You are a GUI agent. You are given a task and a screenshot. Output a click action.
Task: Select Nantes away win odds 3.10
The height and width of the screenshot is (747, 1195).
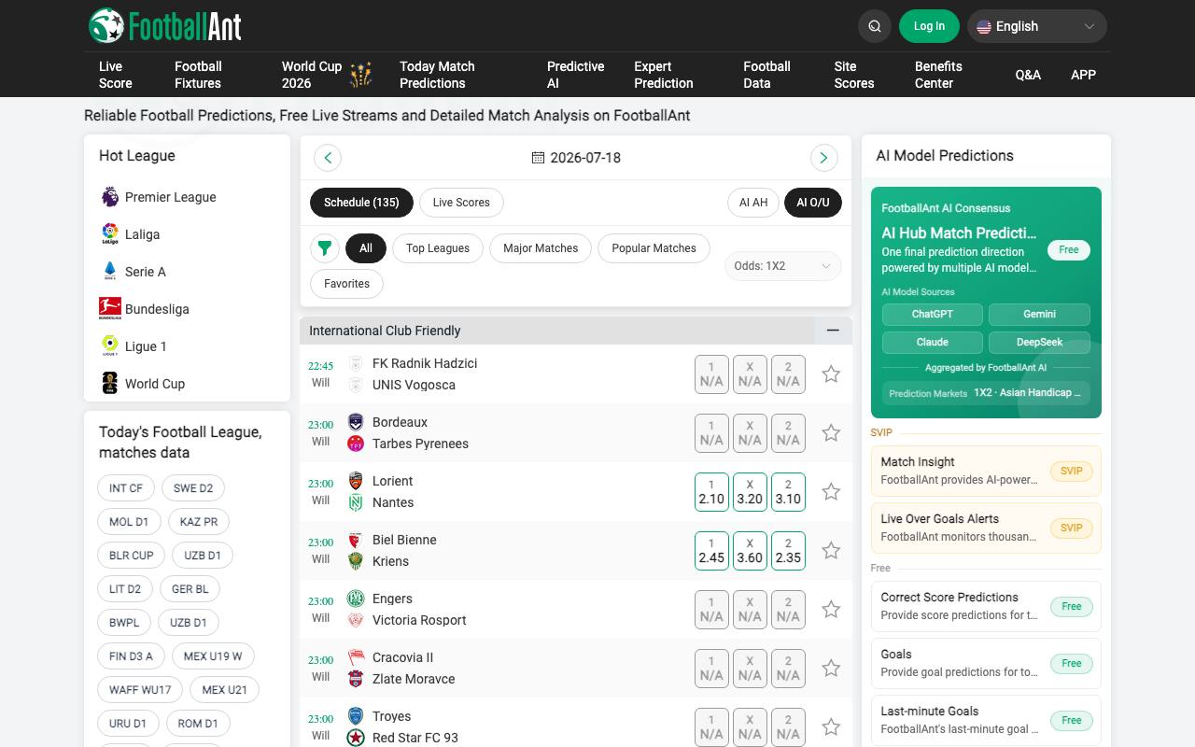788,492
